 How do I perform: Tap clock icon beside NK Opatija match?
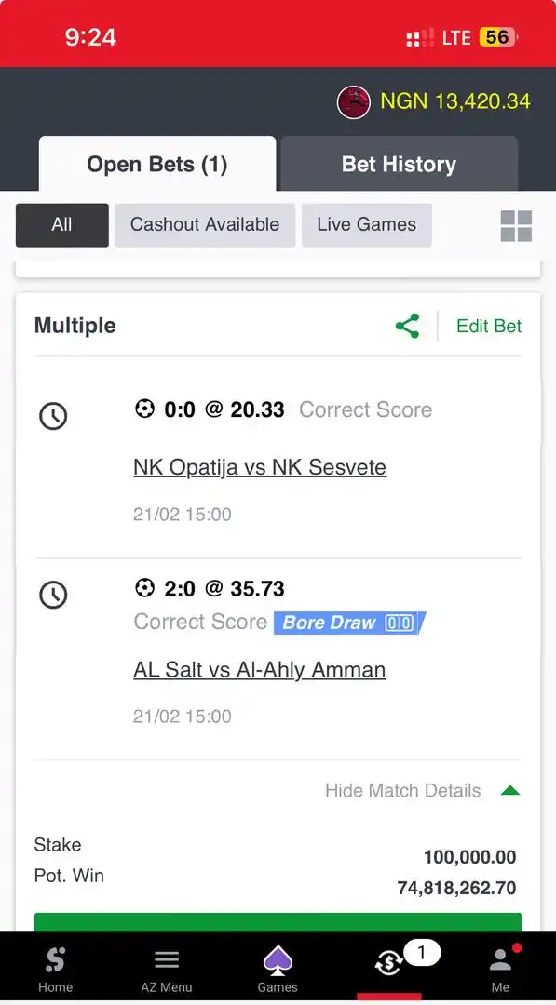tap(53, 417)
